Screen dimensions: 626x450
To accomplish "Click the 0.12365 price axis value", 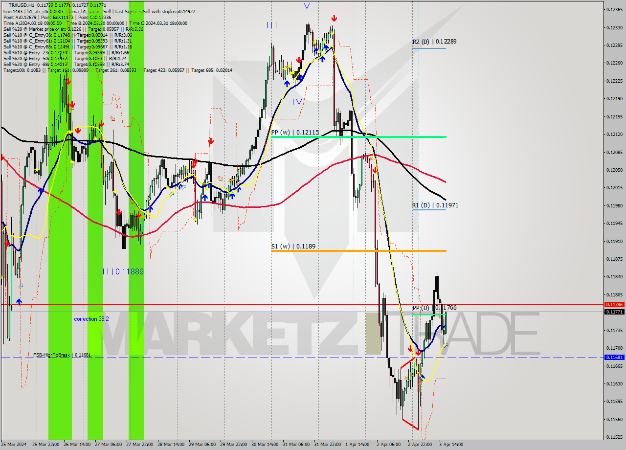I will (x=614, y=9).
